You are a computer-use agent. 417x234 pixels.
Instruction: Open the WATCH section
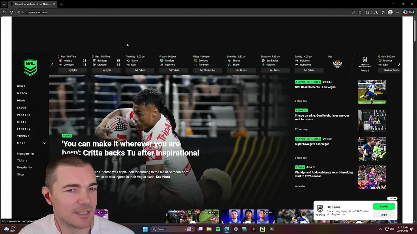coord(22,93)
